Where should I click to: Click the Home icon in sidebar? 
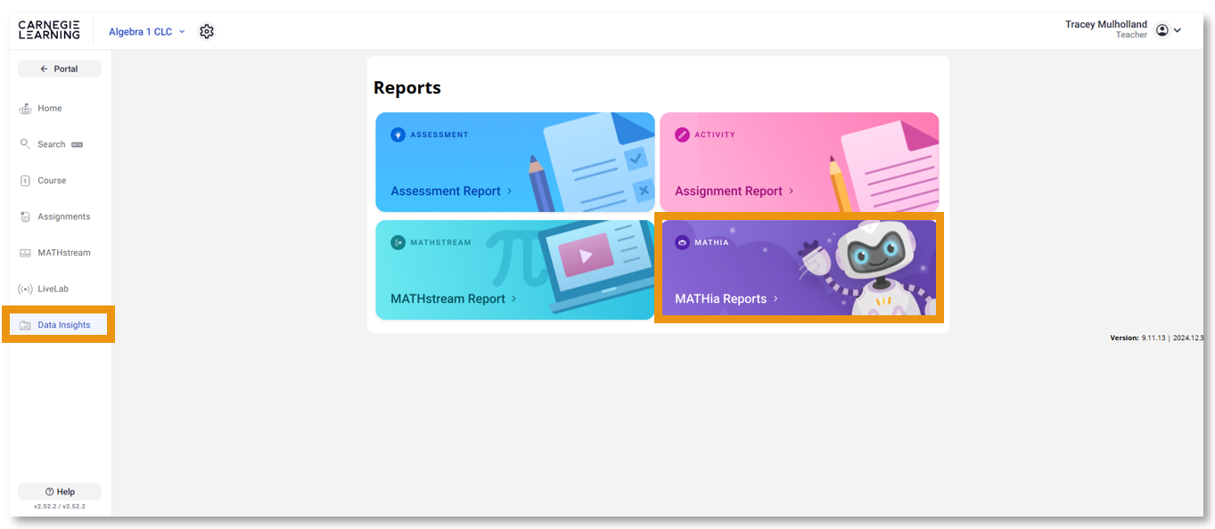coord(26,109)
